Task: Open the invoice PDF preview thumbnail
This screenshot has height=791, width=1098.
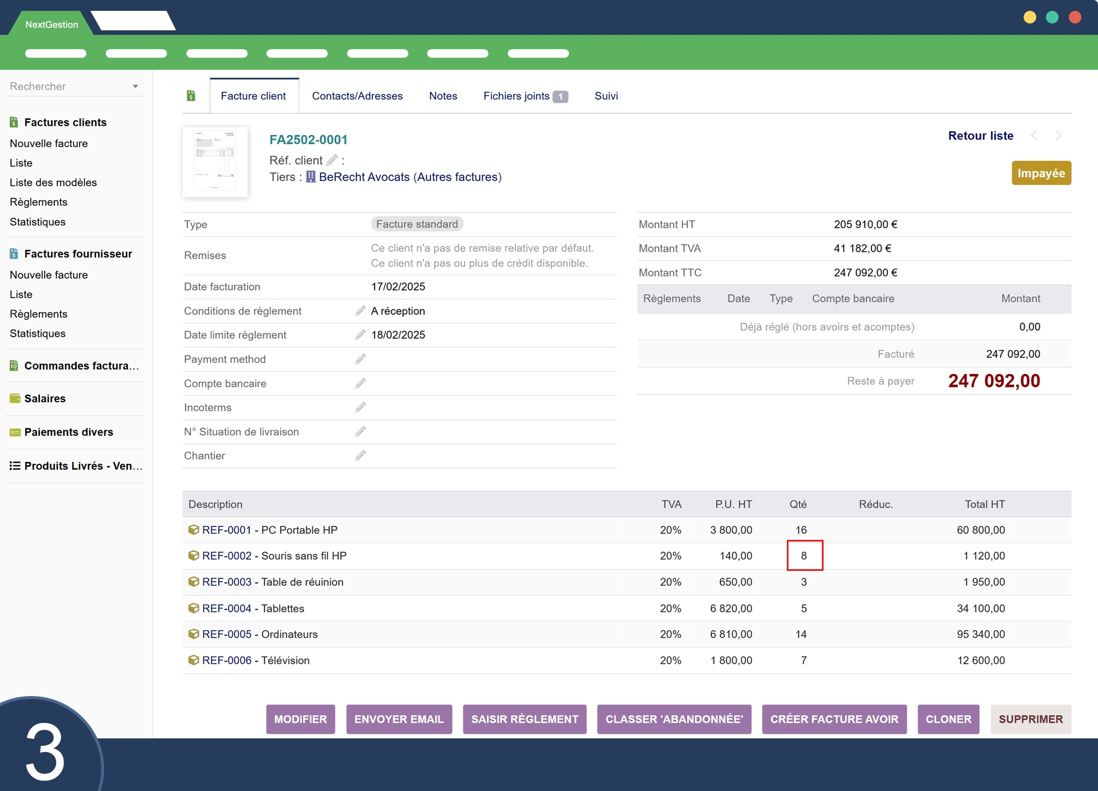Action: [215, 162]
